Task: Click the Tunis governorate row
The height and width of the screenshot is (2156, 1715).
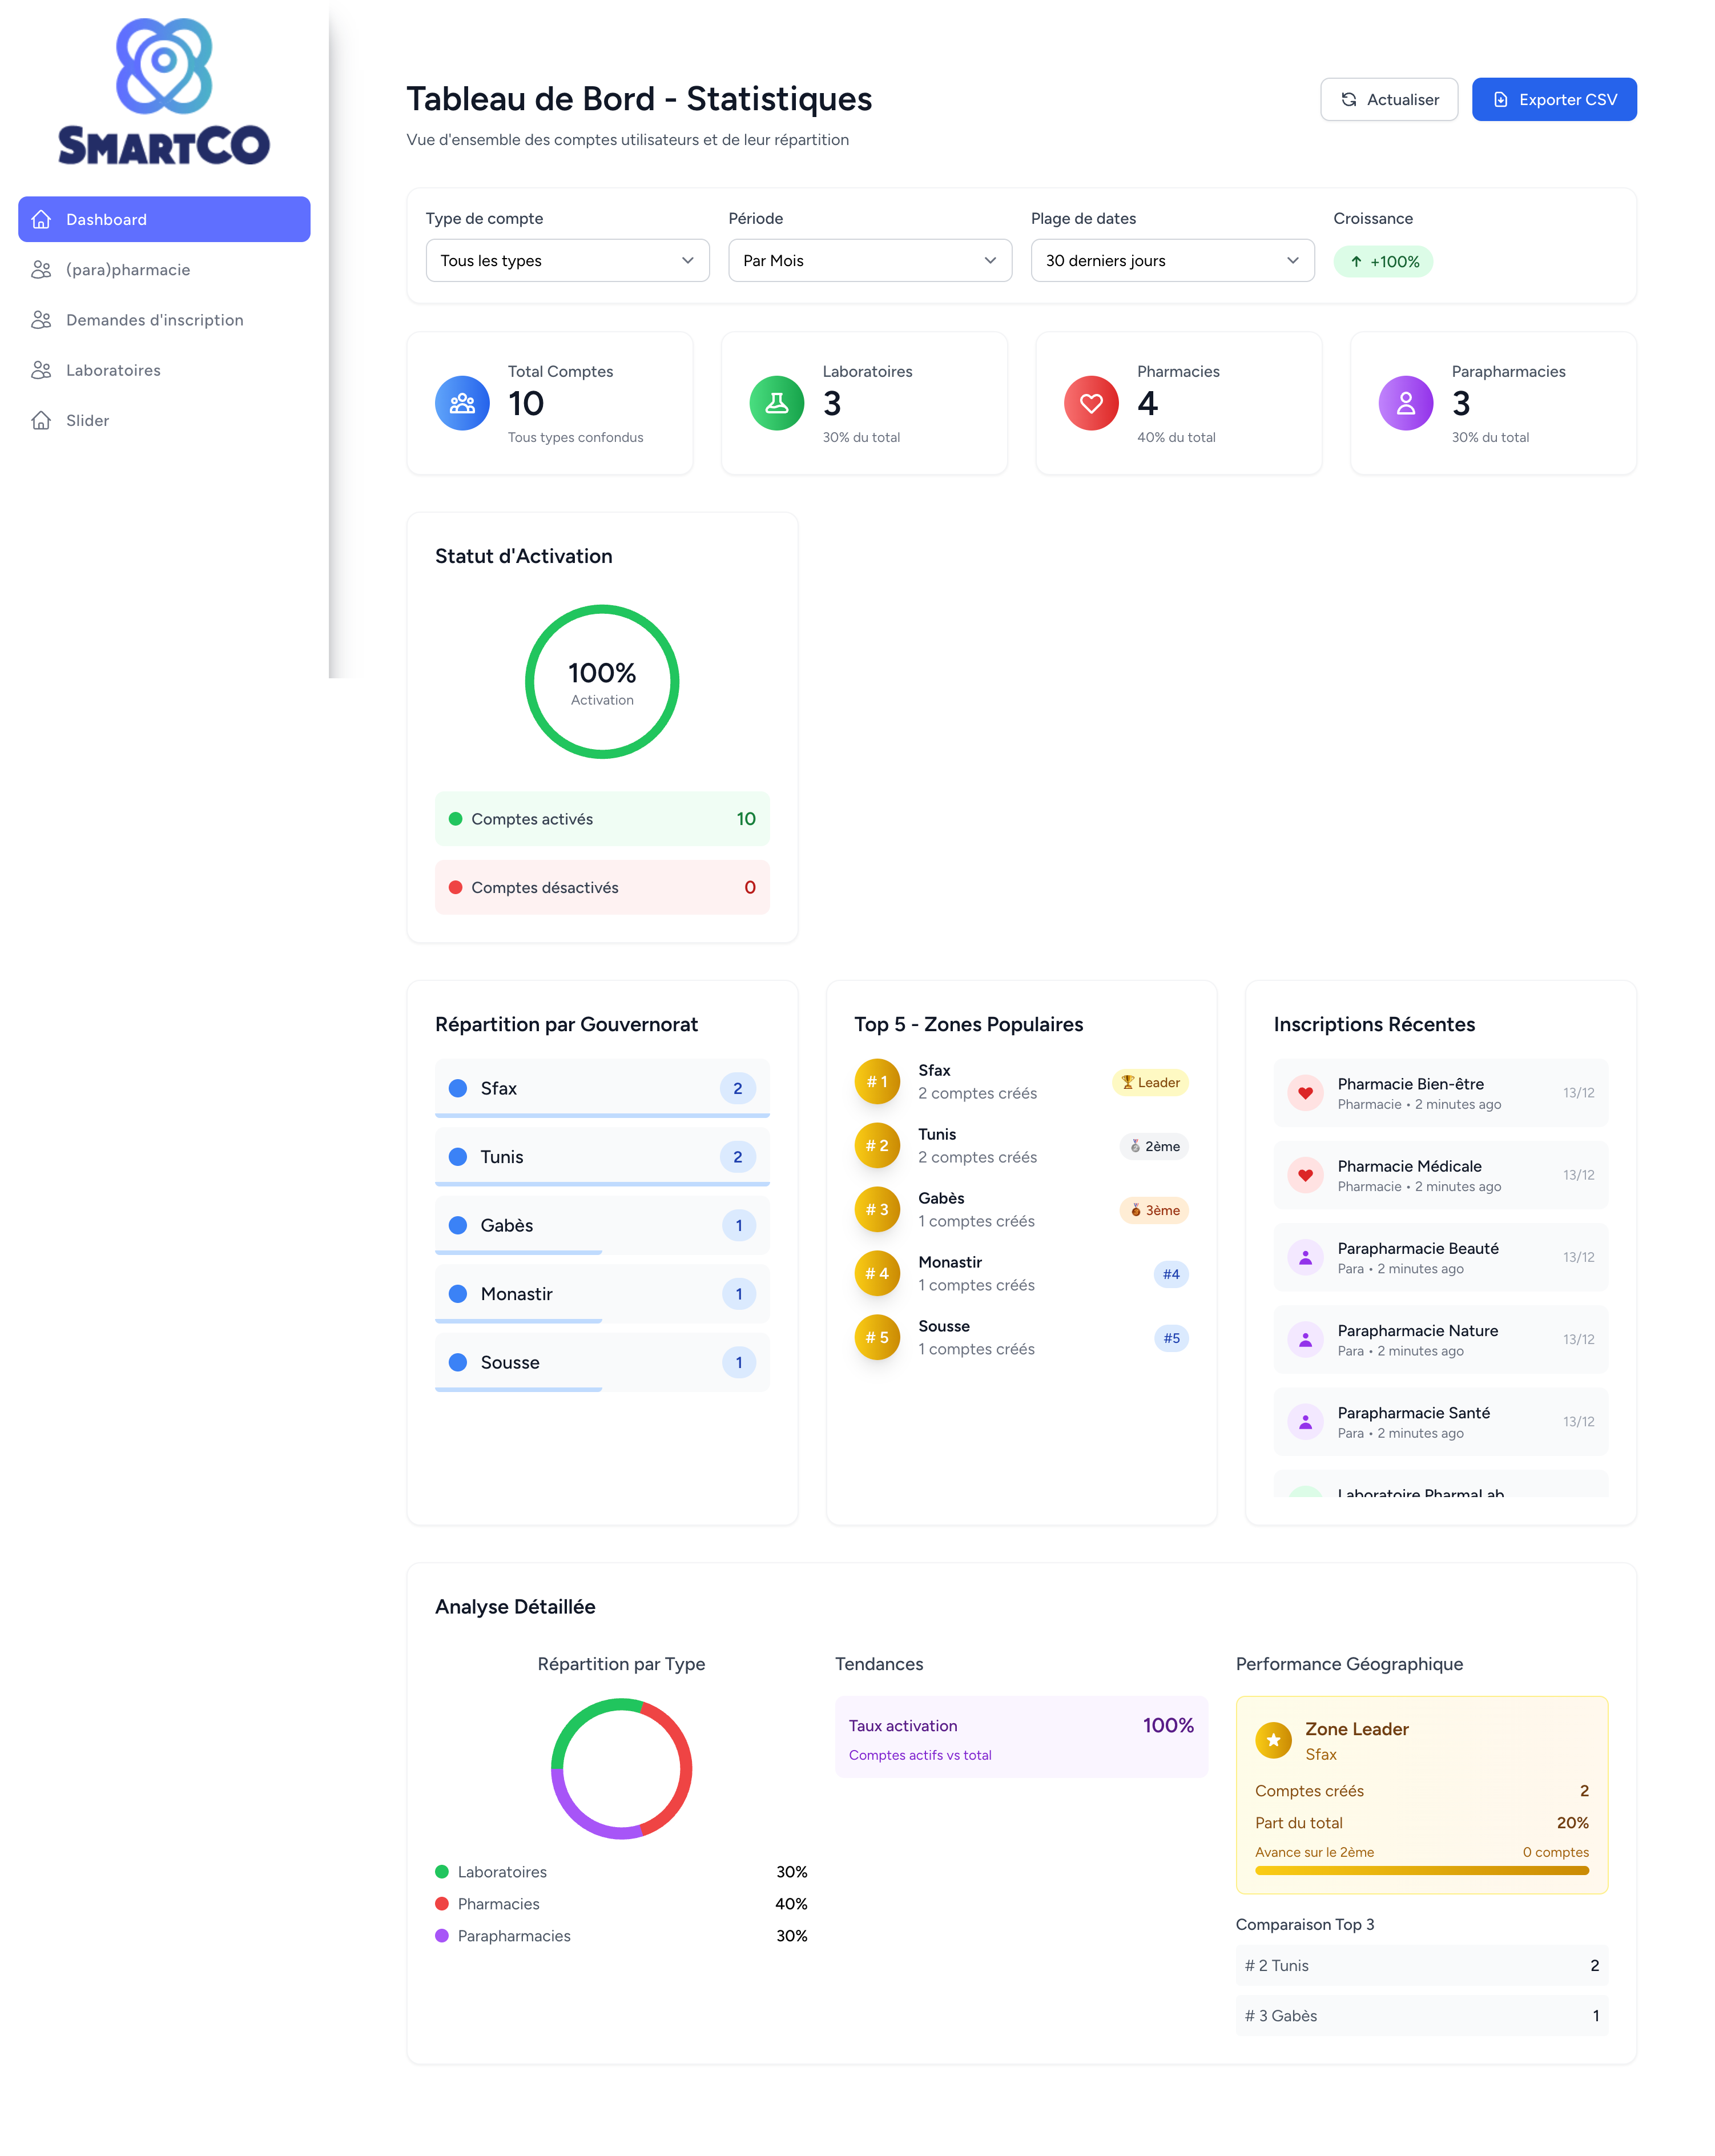Action: 602,1157
